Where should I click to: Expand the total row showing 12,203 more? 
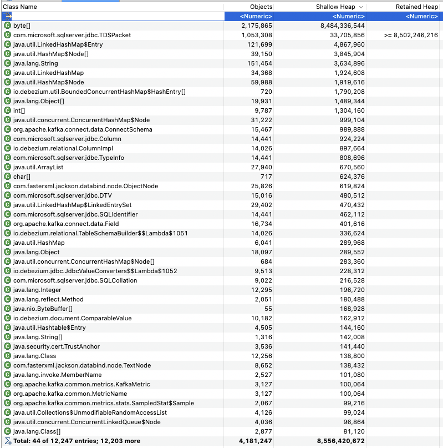(x=77, y=441)
